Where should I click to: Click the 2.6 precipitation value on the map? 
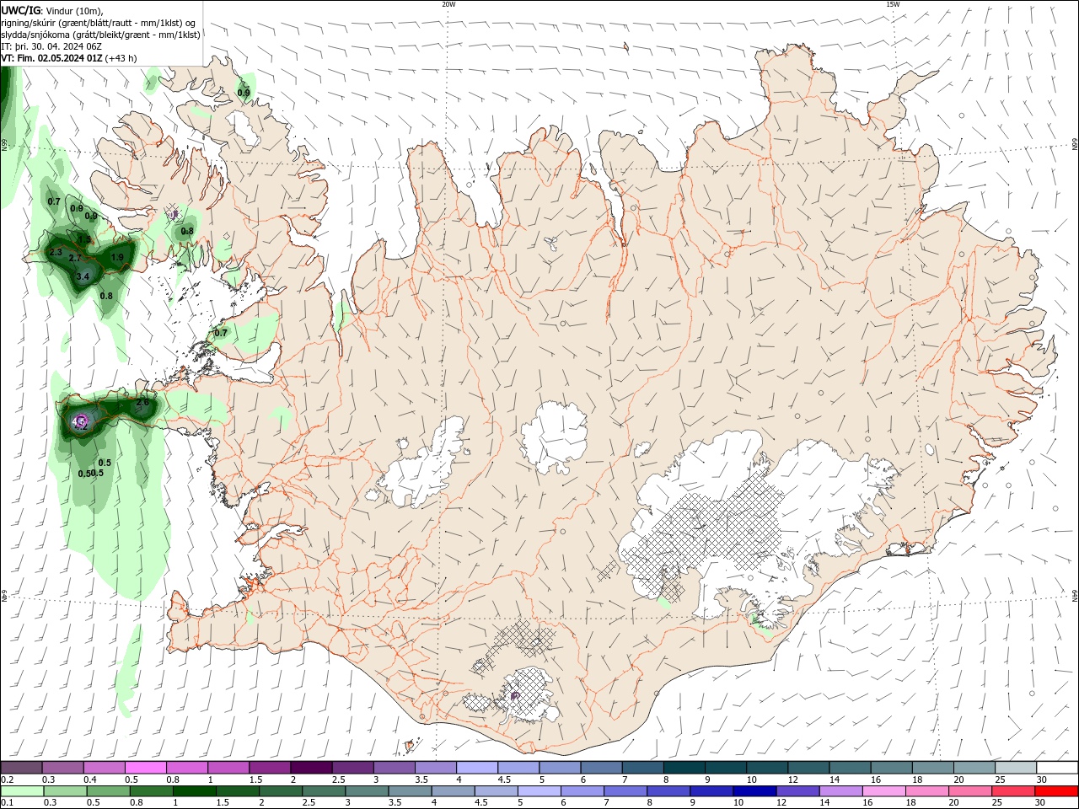(x=142, y=403)
